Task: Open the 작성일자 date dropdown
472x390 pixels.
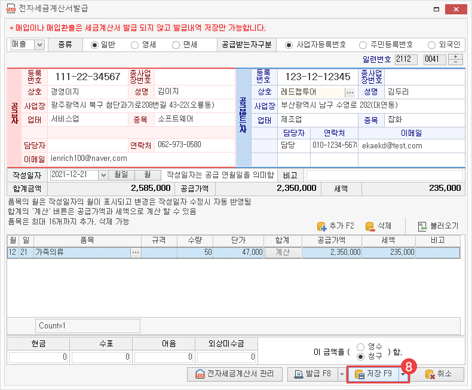Action: click(x=103, y=175)
